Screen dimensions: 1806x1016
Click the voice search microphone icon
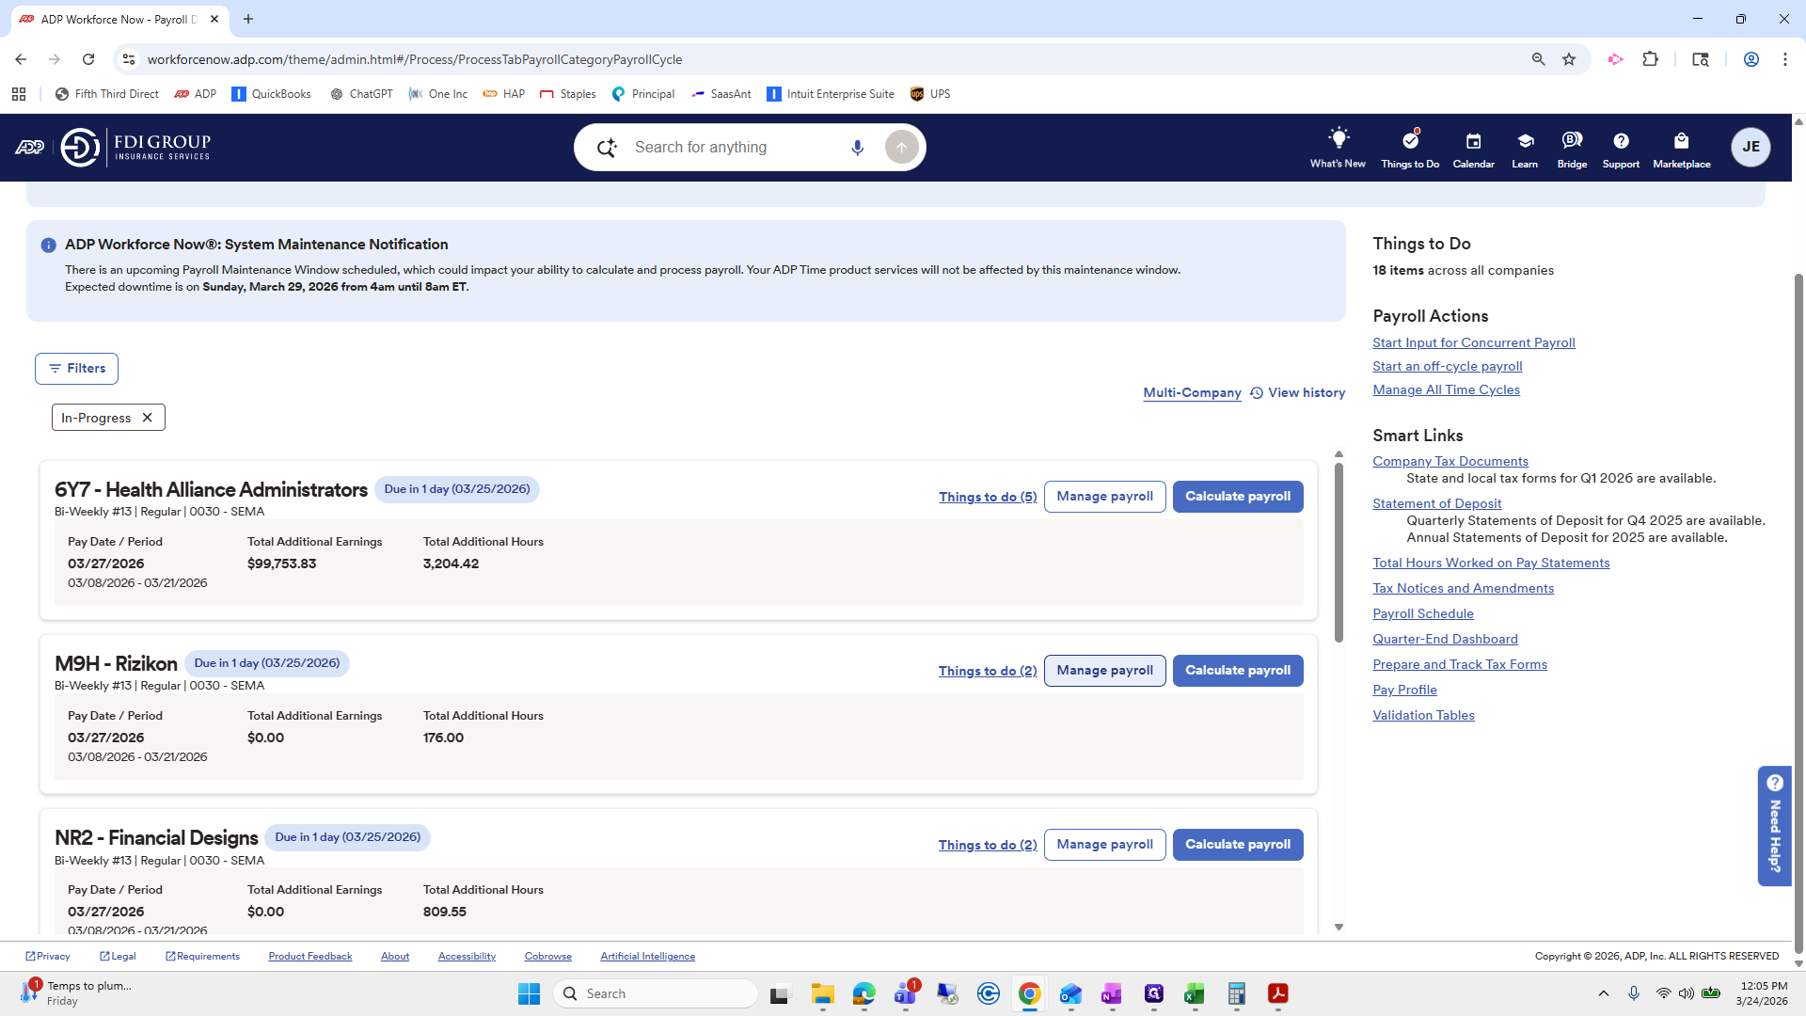(x=857, y=147)
